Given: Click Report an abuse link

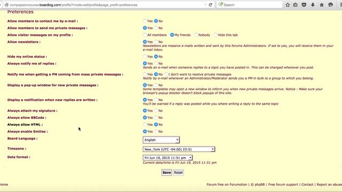Looking at the screenshot, I should (x=329, y=185).
